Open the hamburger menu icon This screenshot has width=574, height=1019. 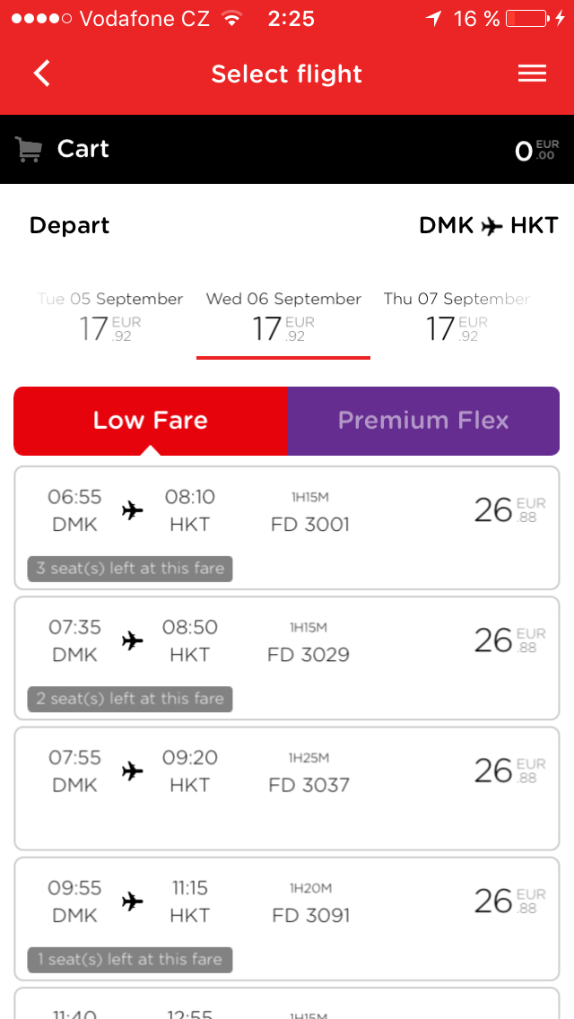(x=532, y=74)
